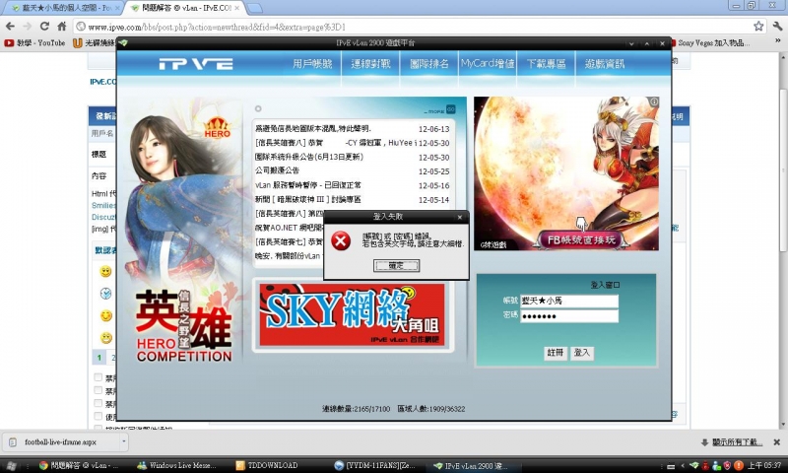The height and width of the screenshot is (473, 788).
Task: Switch to the 藍天★小馬的個人空間 tab
Action: click(x=62, y=8)
